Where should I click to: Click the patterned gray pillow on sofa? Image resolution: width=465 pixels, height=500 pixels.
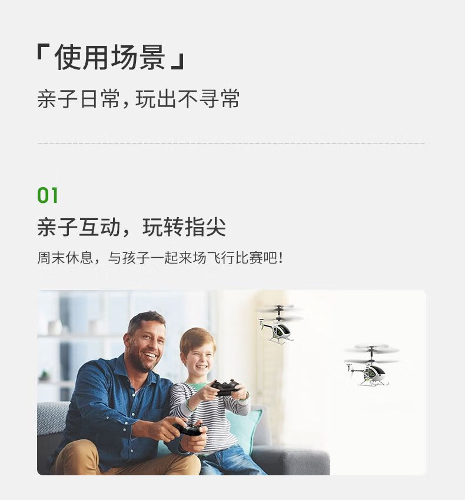pos(52,418)
